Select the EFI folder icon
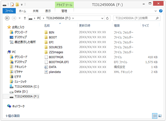The image size is (166, 121). click(x=46, y=42)
